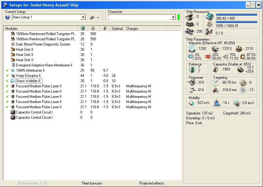The height and width of the screenshot is (187, 263).
Task: Toggle the third Focused Medium Pulse Laser II checkmark
Action: 7,97
